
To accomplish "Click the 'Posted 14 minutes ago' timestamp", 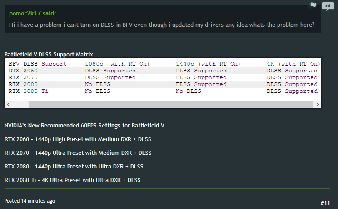I will click(x=30, y=201).
